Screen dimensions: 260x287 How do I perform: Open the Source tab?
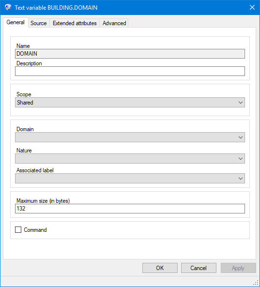pyautogui.click(x=39, y=23)
